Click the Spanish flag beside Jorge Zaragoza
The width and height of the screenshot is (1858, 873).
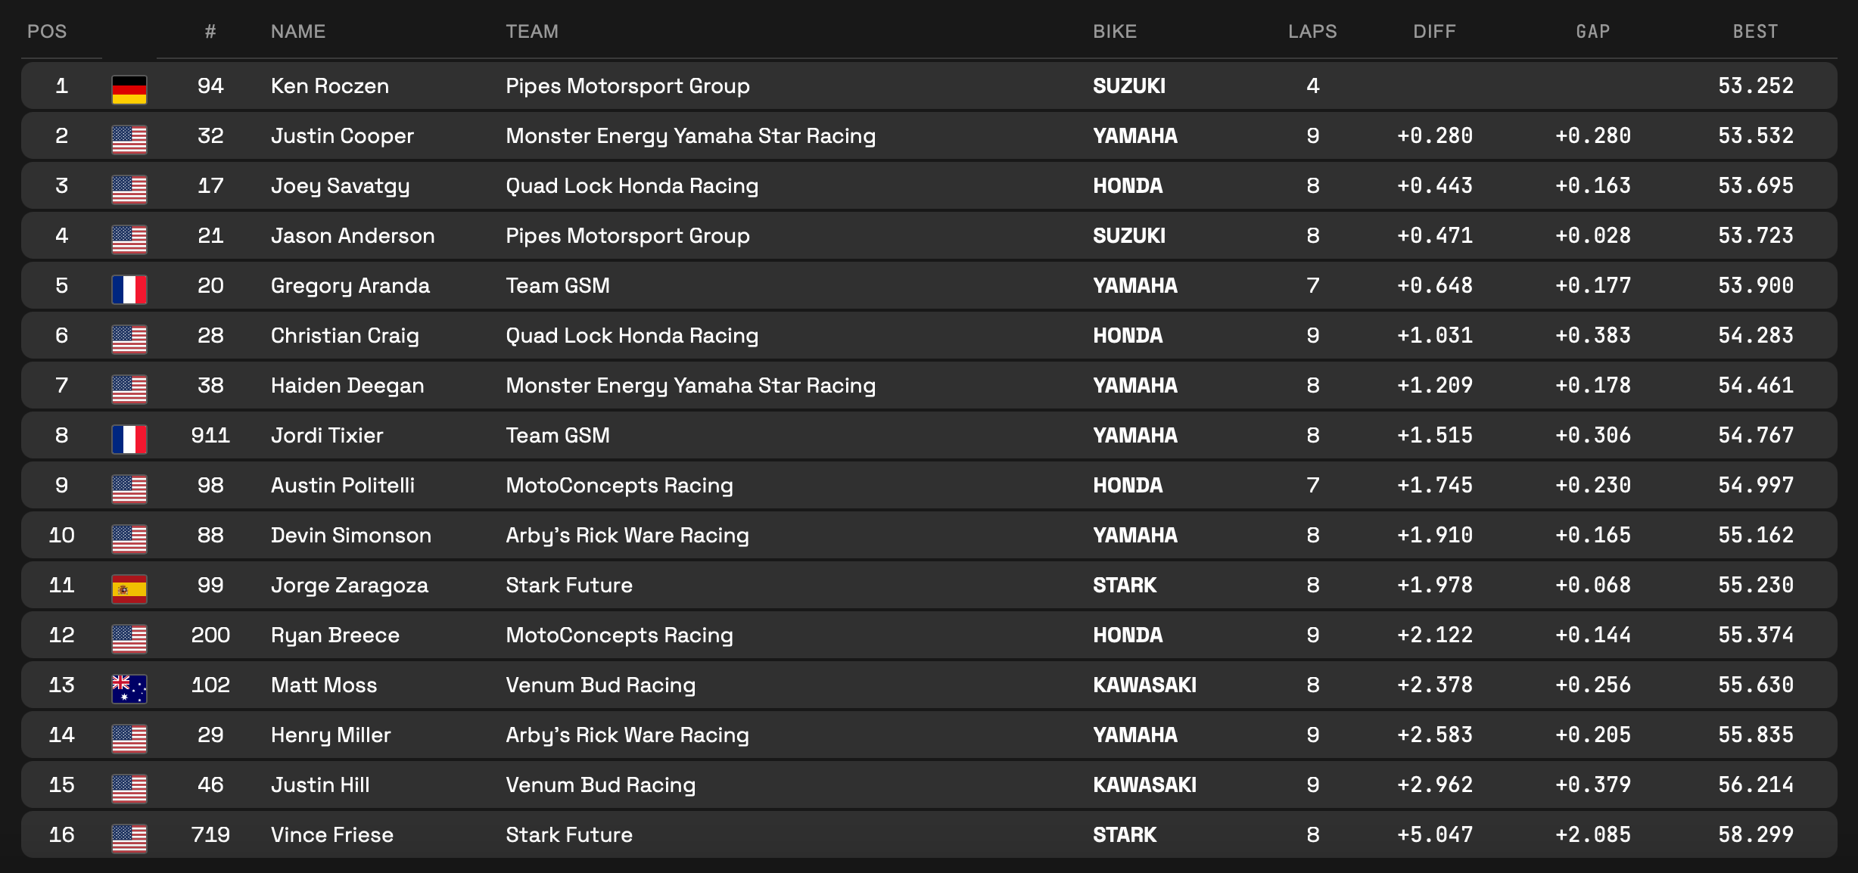[129, 589]
